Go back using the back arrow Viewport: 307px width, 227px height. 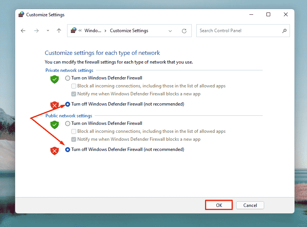[23, 31]
